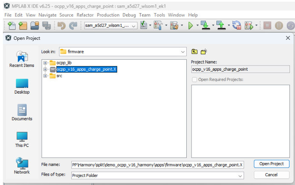Click the New File toolbar icon
Screen dimensions: 295x185
pyautogui.click(x=11, y=25)
